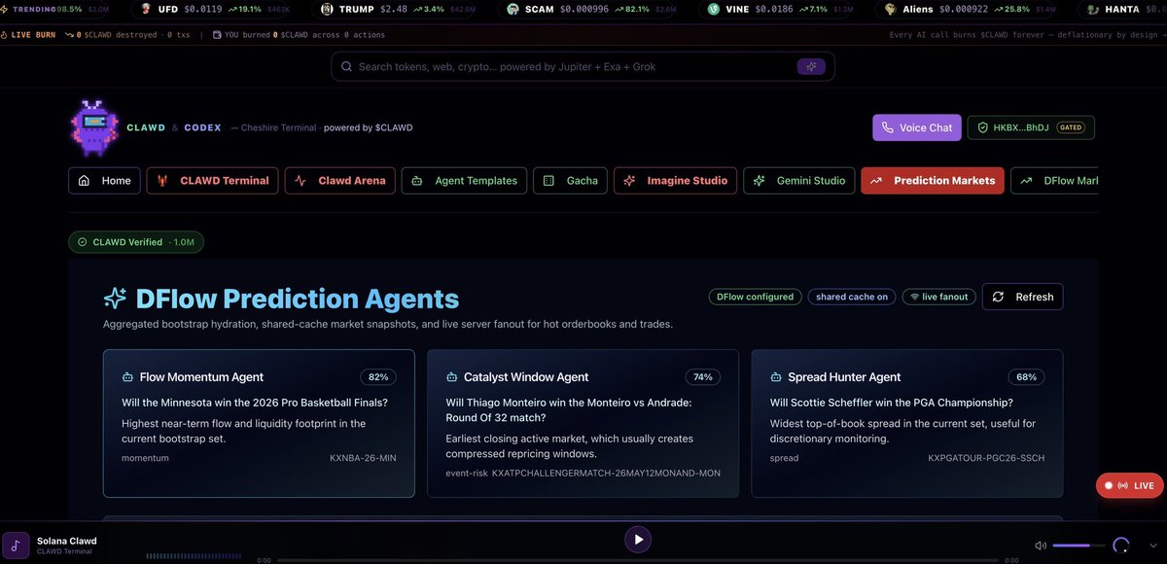This screenshot has width=1167, height=564.
Task: Seek along the track progress bar
Action: 638,560
